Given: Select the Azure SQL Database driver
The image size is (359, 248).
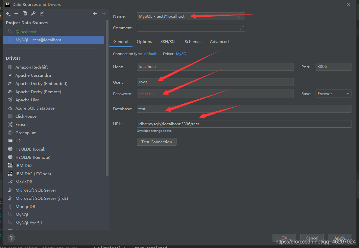Looking at the screenshot, I should 35,108.
